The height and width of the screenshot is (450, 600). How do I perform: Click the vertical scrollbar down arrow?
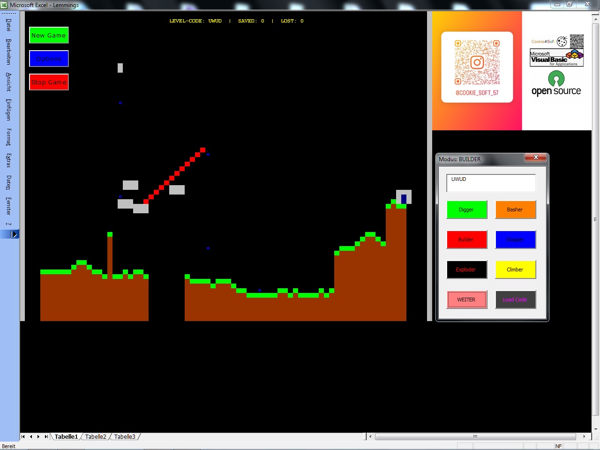tap(596, 429)
